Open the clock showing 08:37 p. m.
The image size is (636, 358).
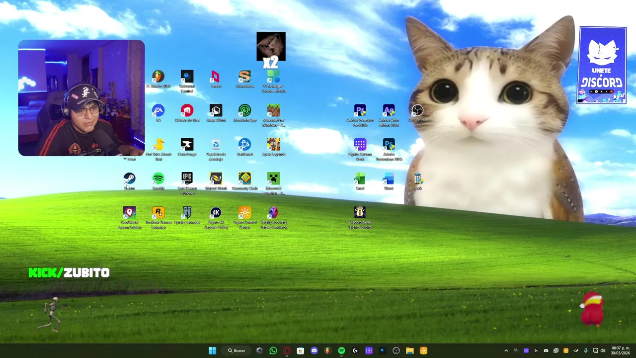point(620,351)
